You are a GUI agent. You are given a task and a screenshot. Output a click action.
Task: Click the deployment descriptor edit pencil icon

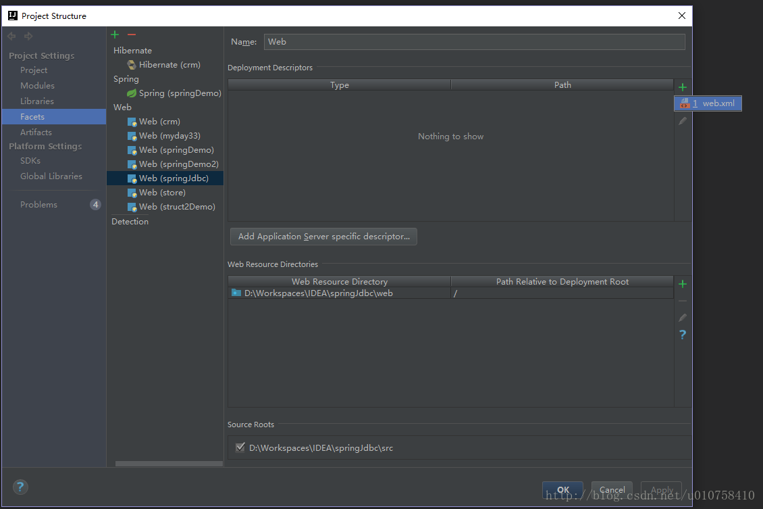(x=683, y=121)
